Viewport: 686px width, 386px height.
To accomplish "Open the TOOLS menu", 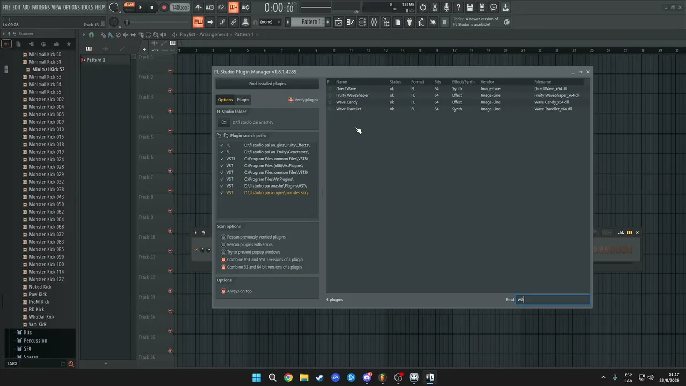I will (x=87, y=8).
